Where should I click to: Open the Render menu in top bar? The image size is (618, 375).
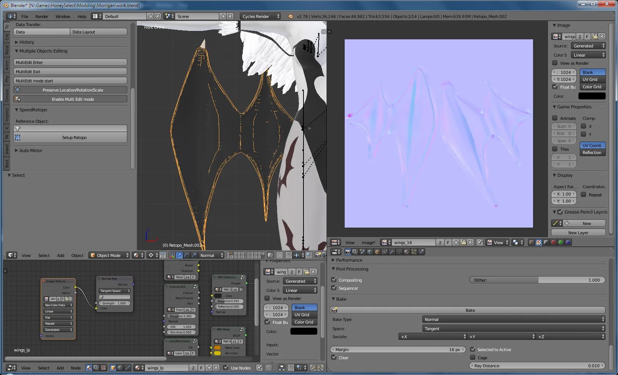click(42, 16)
